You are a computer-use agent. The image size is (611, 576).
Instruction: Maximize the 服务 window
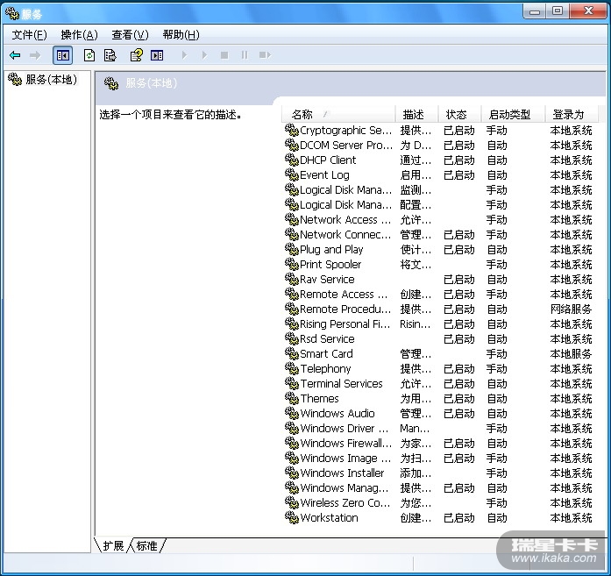558,11
